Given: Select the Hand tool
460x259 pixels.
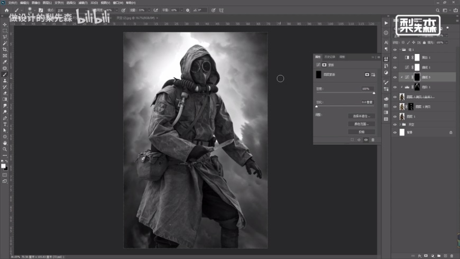Looking at the screenshot, I should click(x=5, y=143).
